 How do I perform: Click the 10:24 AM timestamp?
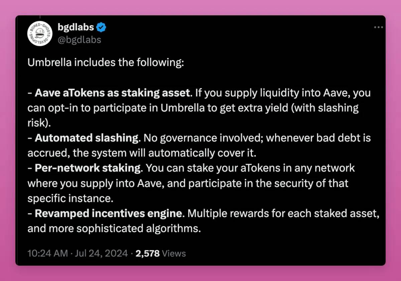coord(47,253)
